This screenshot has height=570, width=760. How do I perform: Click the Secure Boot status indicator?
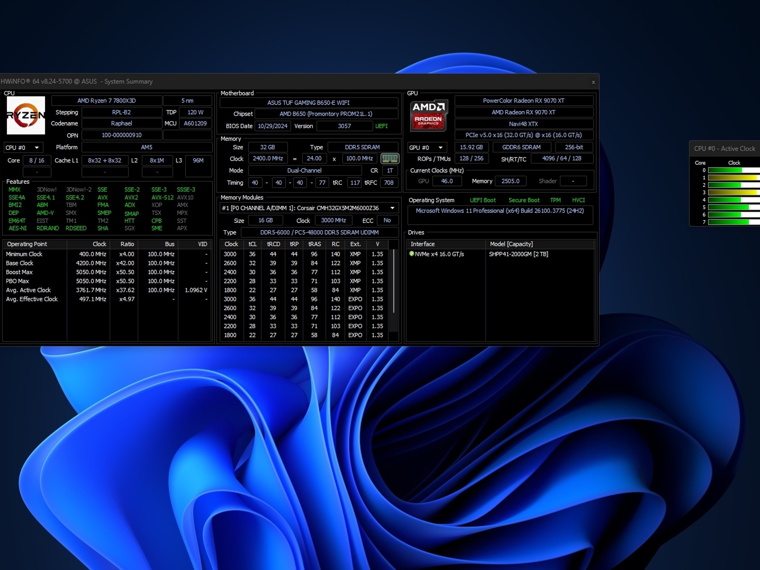tap(524, 200)
